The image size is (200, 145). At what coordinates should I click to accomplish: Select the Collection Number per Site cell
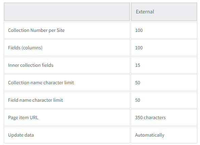(x=67, y=30)
